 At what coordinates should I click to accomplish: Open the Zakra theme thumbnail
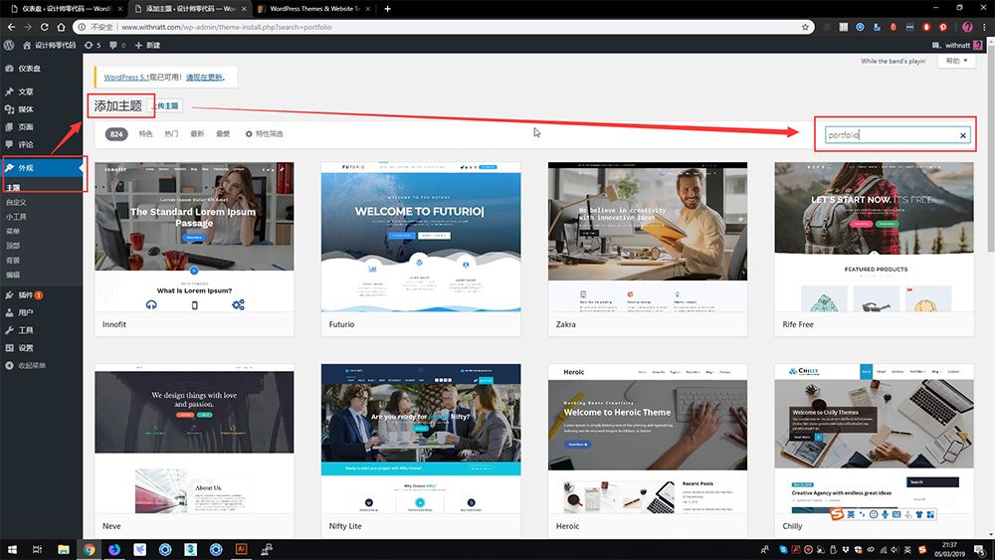[x=648, y=237]
